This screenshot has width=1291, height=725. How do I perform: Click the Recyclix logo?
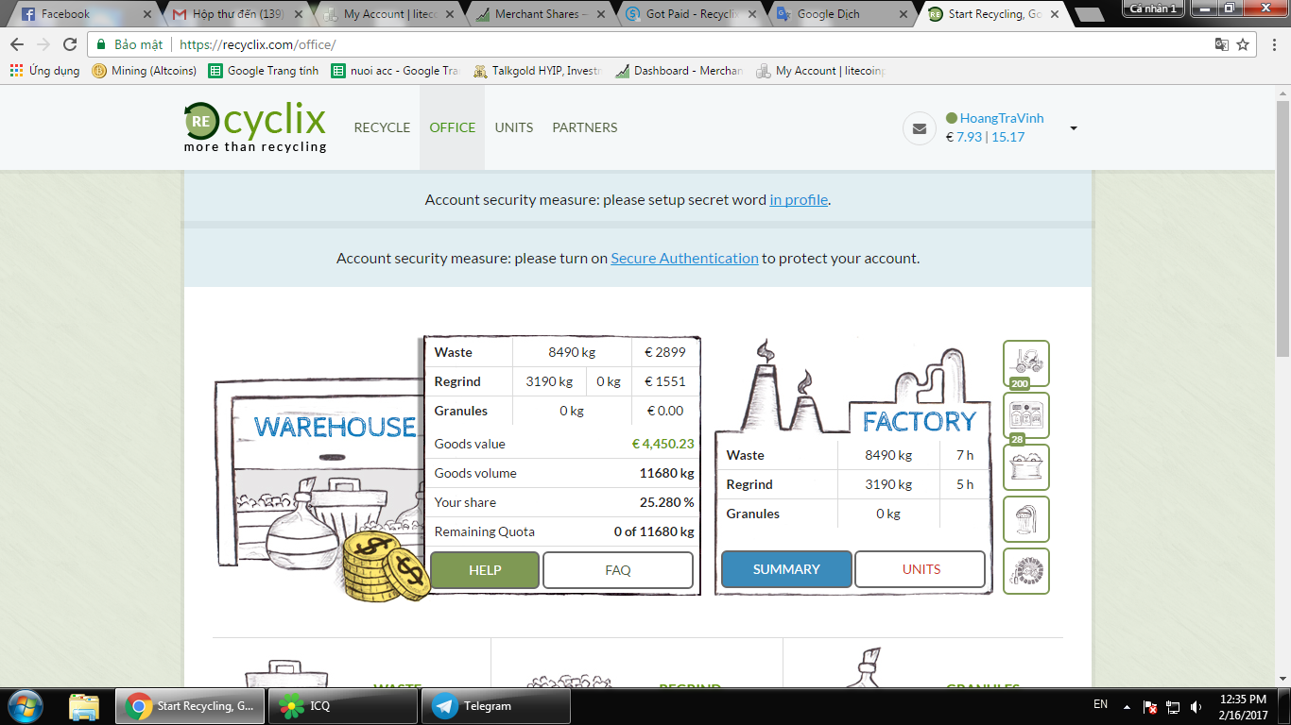click(x=255, y=126)
